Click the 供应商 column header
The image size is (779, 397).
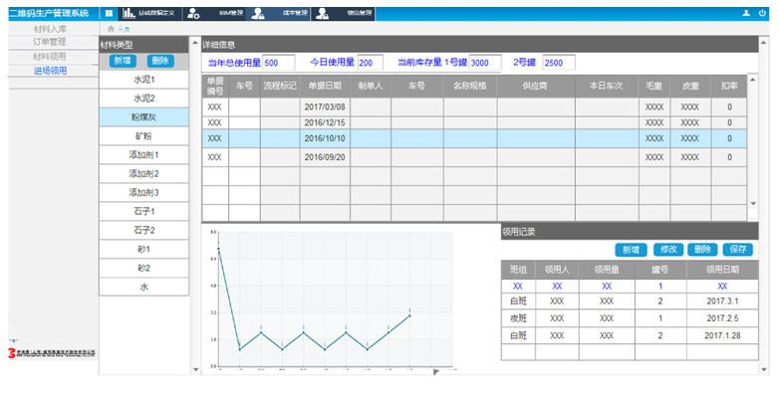click(x=536, y=86)
